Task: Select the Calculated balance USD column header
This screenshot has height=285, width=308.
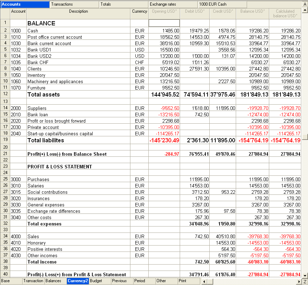Action: pyautogui.click(x=285, y=13)
